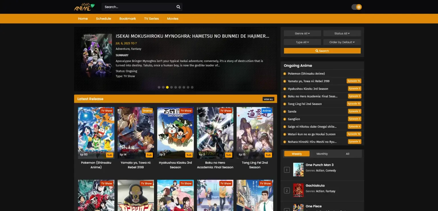Open the TV Series menu item
Viewport: 438px width, 211px height.
[x=151, y=18]
